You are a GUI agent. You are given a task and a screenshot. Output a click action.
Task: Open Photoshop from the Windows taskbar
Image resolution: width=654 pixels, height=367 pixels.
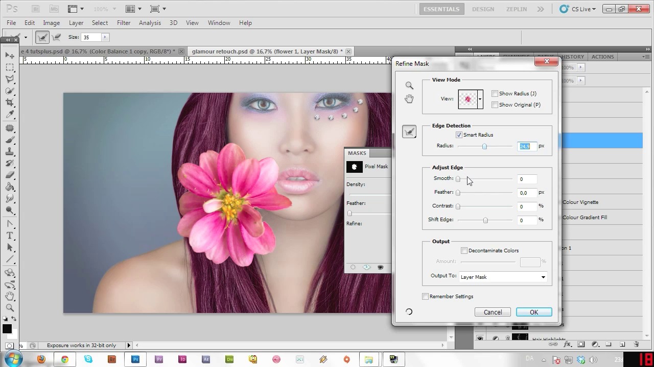point(135,359)
